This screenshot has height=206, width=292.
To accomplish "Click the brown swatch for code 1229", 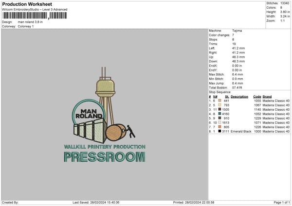I will click(220, 118).
